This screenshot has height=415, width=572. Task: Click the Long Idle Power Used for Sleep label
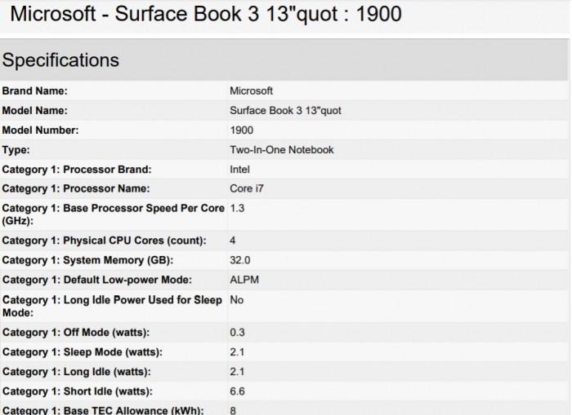coord(112,306)
